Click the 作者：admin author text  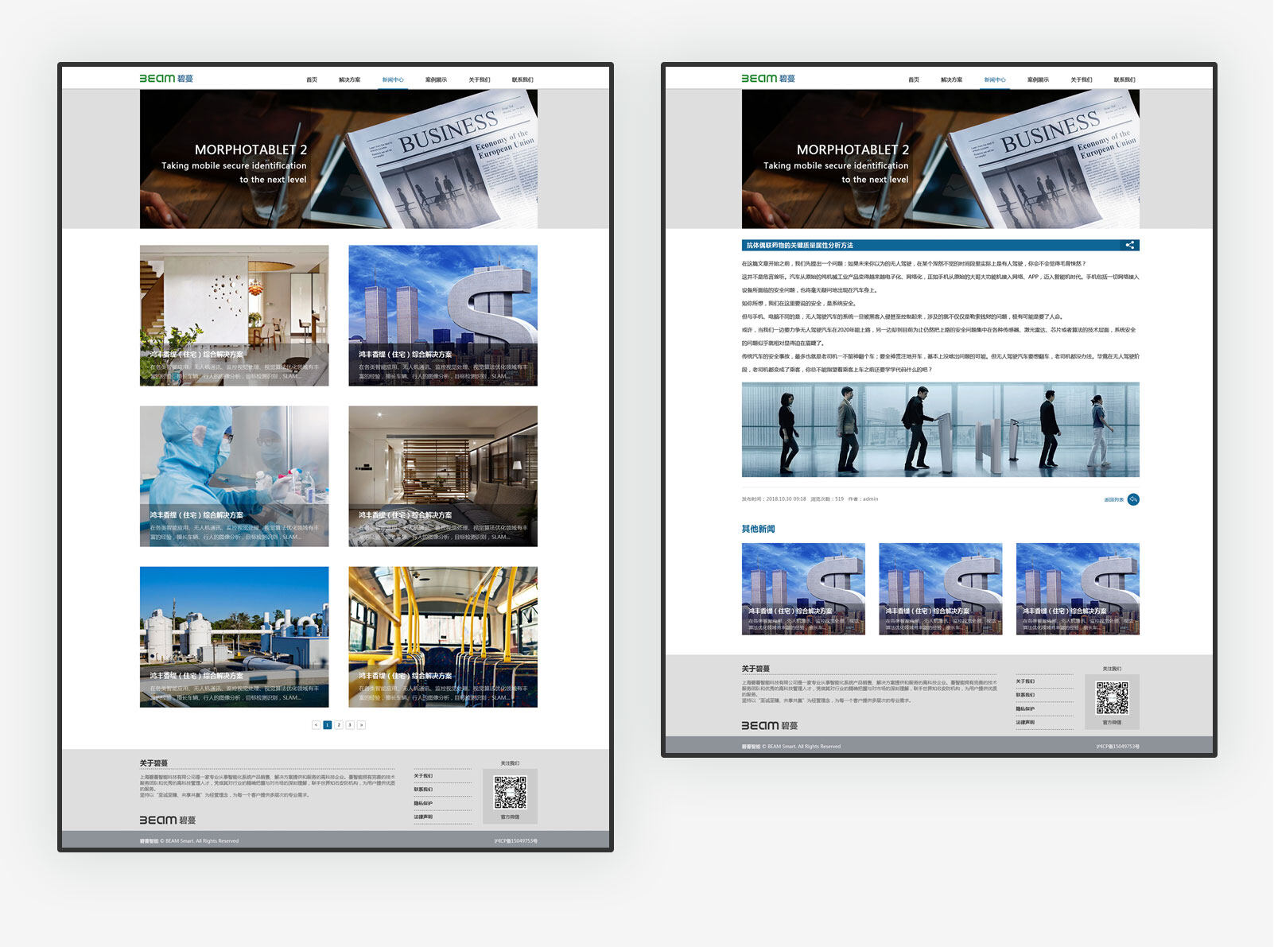click(863, 499)
